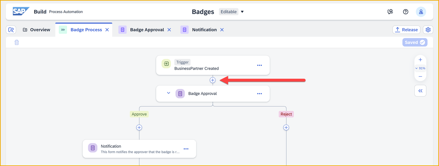The width and height of the screenshot is (439, 166).
Task: Switch to the Overview tab
Action: point(36,30)
